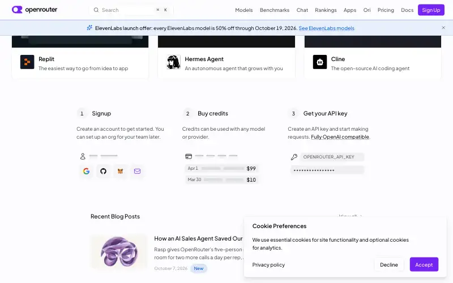Accept the cookie preferences

tap(424, 264)
